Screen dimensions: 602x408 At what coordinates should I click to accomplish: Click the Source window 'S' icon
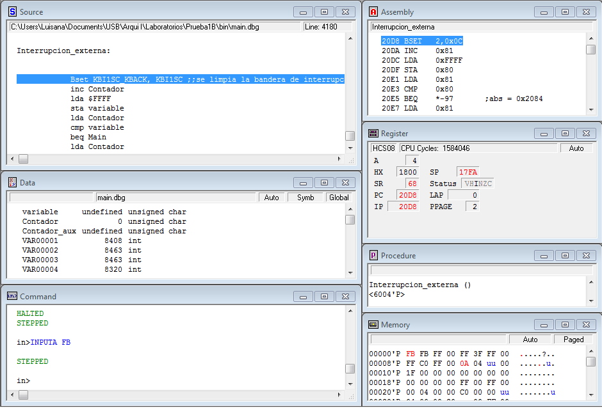12,12
